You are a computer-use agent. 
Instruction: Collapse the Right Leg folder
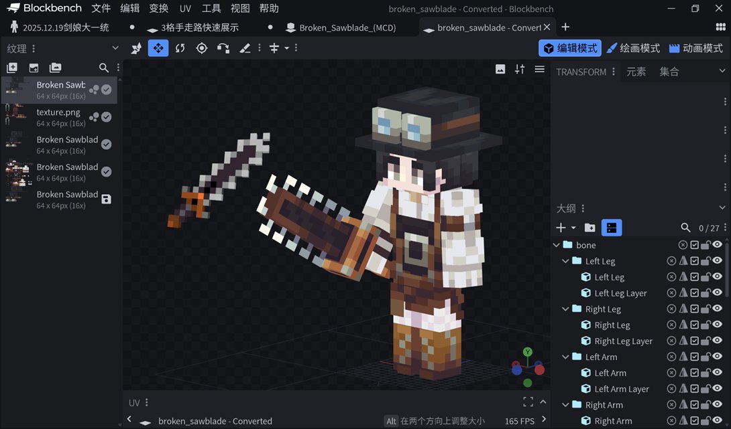[565, 309]
